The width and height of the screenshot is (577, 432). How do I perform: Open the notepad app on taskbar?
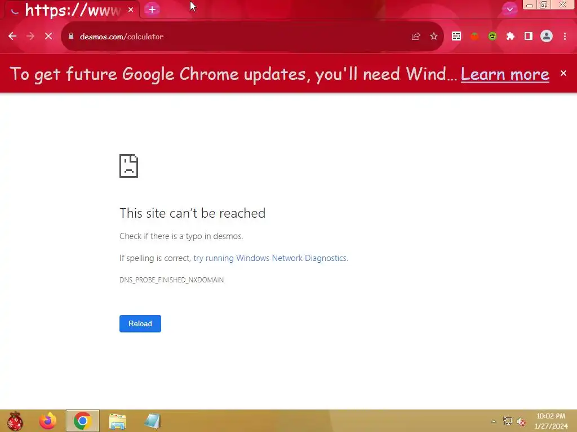pyautogui.click(x=152, y=421)
